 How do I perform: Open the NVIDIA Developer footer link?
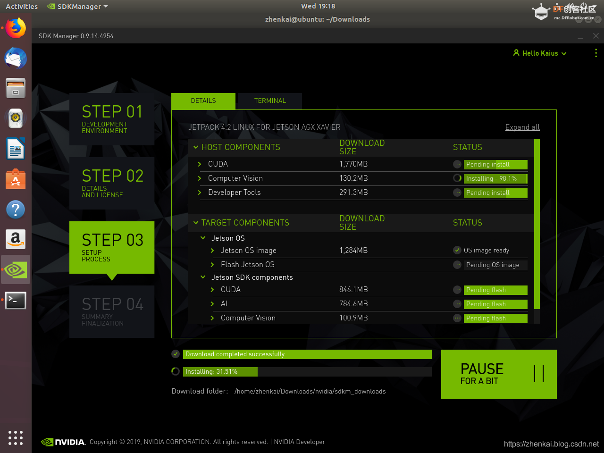pos(300,442)
